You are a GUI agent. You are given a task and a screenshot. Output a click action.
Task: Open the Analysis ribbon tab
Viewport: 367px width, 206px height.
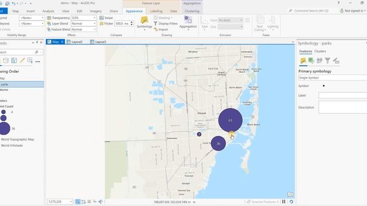pos(48,11)
